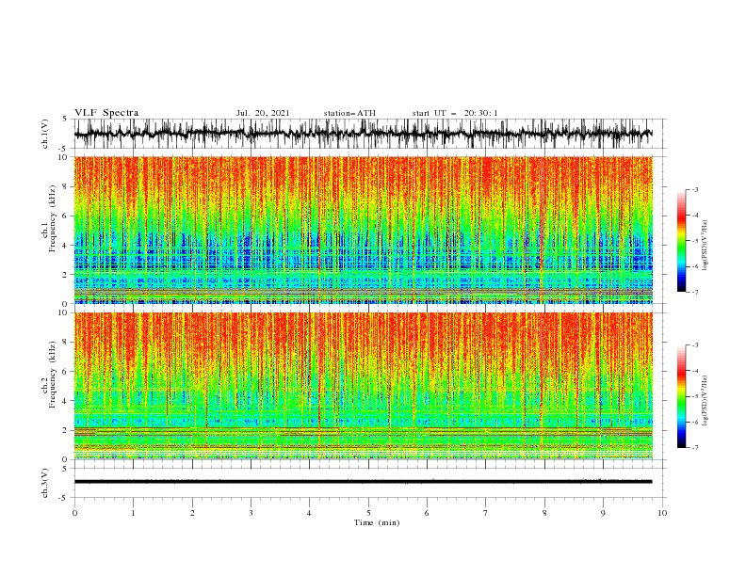The image size is (746, 576).
Task: Click the ch.3 flat waveform trace
Action: 363,482
